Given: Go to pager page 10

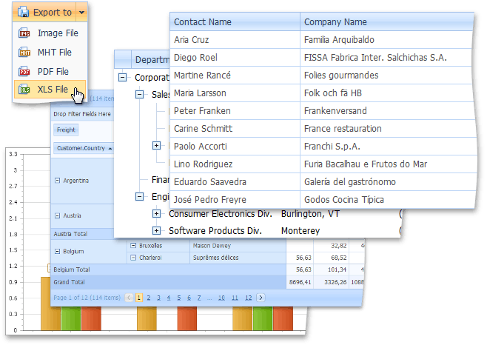Looking at the screenshot, I should pos(221,298).
